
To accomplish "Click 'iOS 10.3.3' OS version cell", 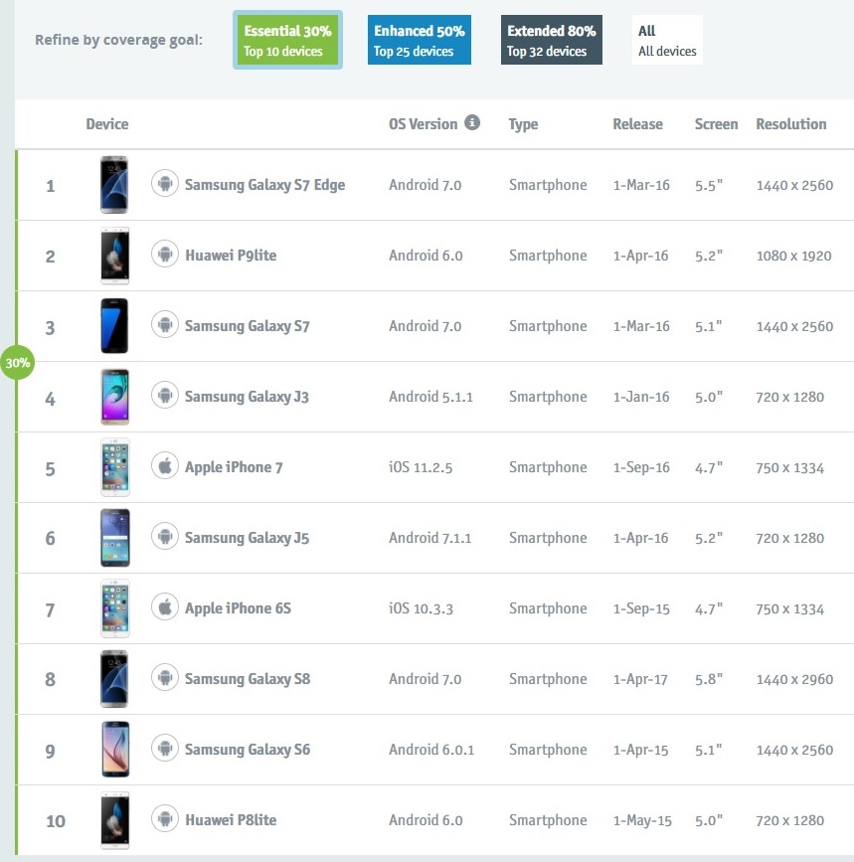I will click(x=421, y=608).
